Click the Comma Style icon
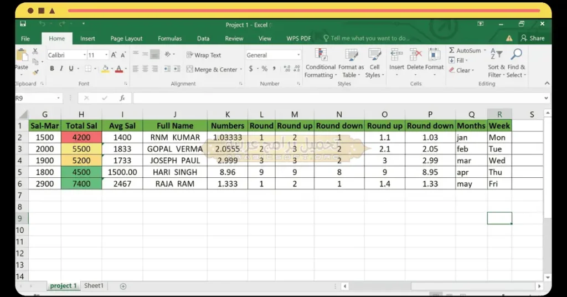The height and width of the screenshot is (297, 567). click(x=274, y=68)
